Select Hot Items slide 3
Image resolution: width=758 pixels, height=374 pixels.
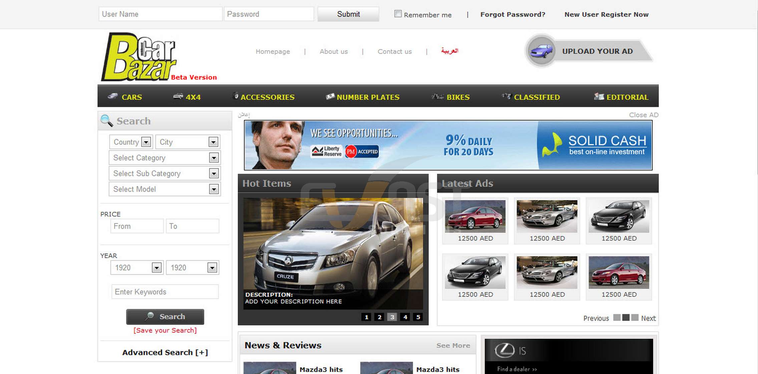392,317
